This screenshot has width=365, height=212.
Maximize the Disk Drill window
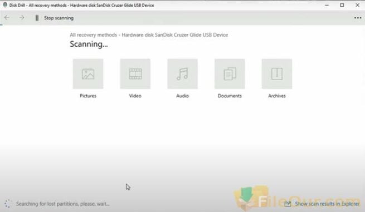(x=342, y=5)
